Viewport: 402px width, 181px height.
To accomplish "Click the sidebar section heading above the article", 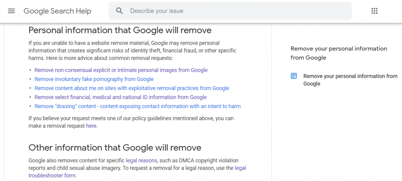I will pyautogui.click(x=339, y=53).
